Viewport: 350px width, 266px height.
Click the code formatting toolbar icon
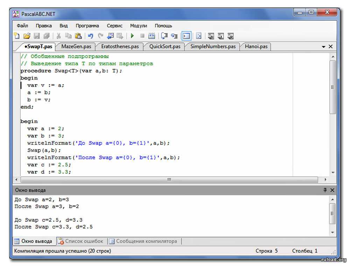tap(198, 36)
